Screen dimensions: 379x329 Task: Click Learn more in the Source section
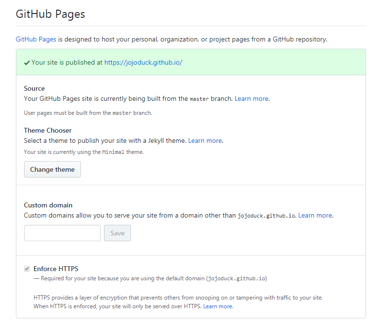tap(251, 98)
